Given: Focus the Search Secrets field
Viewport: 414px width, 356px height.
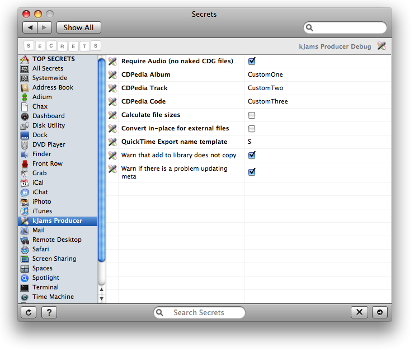Looking at the screenshot, I should click(x=199, y=312).
